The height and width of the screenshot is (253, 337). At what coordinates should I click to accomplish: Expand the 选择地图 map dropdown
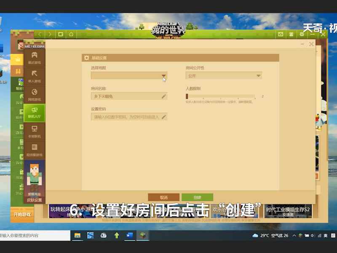click(x=163, y=76)
